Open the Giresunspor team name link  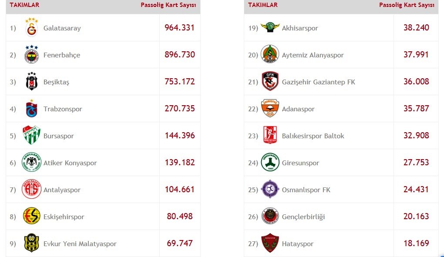[x=300, y=163]
